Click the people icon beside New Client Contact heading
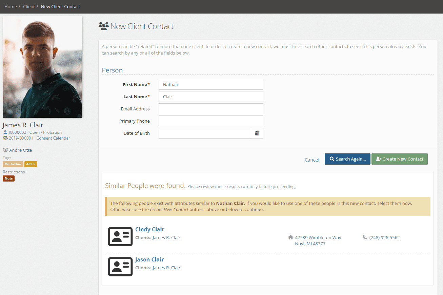The height and width of the screenshot is (295, 443). 103,26
